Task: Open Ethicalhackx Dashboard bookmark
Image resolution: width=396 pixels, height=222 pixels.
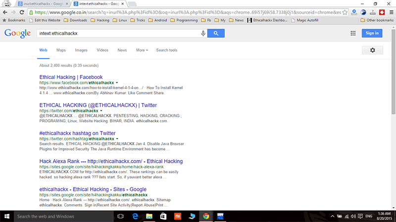Action: pos(267,20)
